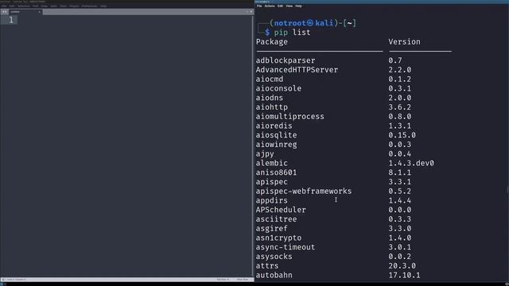Click the tab navigation arrows left of untitled tab
The image size is (509, 286).
(4, 12)
